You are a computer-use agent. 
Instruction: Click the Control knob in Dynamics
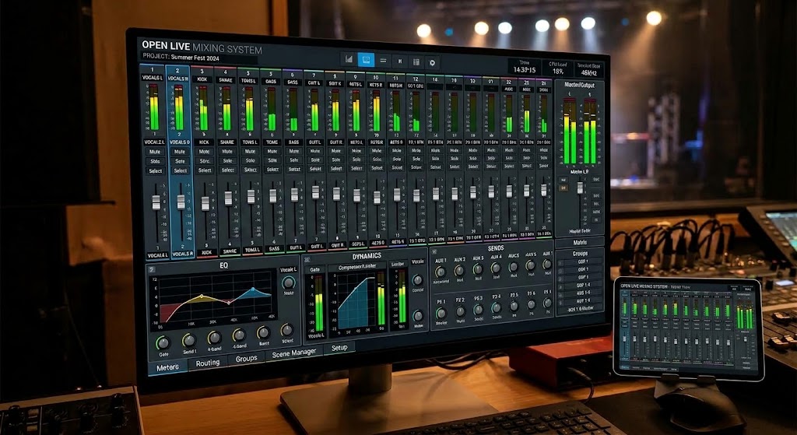pos(418,280)
